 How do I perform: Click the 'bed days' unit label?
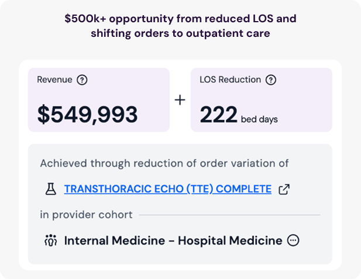tap(259, 119)
